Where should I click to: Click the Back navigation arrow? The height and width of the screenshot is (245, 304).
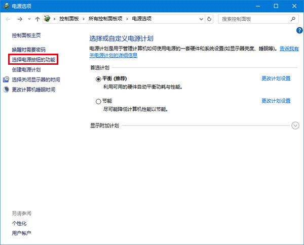click(x=8, y=19)
